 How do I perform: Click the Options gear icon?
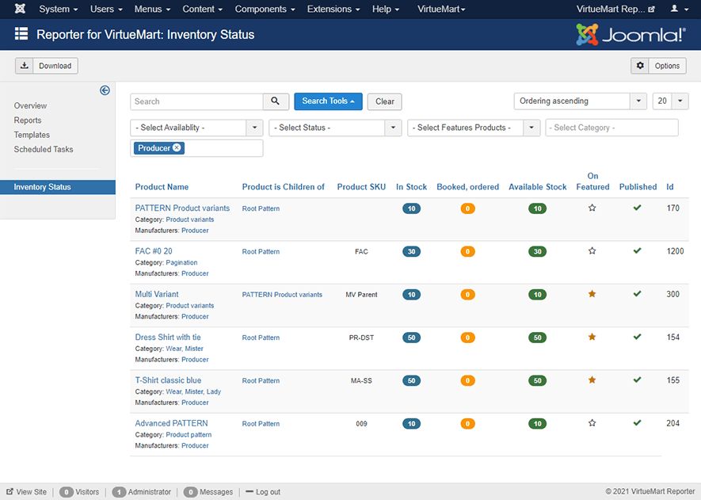pyautogui.click(x=640, y=66)
